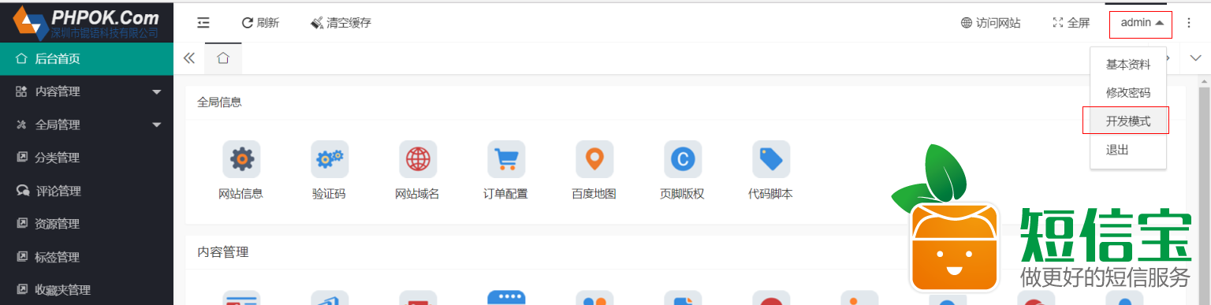Open the vertical three-dot more menu

pos(1189,23)
